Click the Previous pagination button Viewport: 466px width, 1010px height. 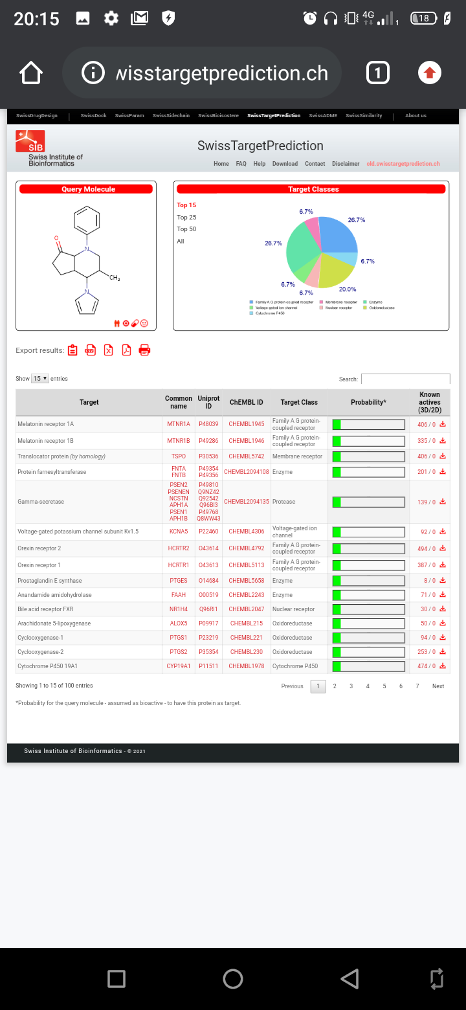(293, 686)
